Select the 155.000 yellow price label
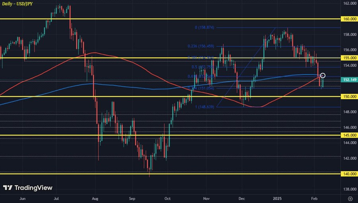358x203 pixels. [x=349, y=58]
